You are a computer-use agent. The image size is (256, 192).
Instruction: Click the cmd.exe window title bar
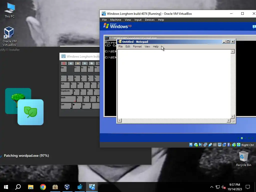point(180,38)
